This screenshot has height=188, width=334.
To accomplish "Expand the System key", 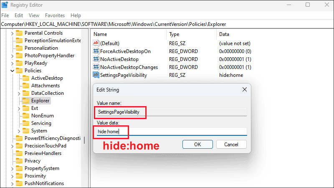I will point(19,131).
